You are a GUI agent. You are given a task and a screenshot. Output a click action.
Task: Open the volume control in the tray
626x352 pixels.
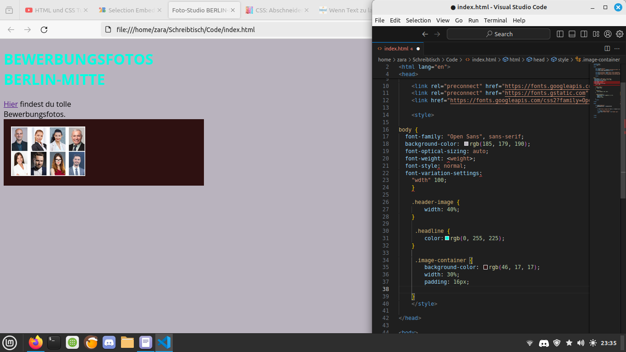click(581, 343)
